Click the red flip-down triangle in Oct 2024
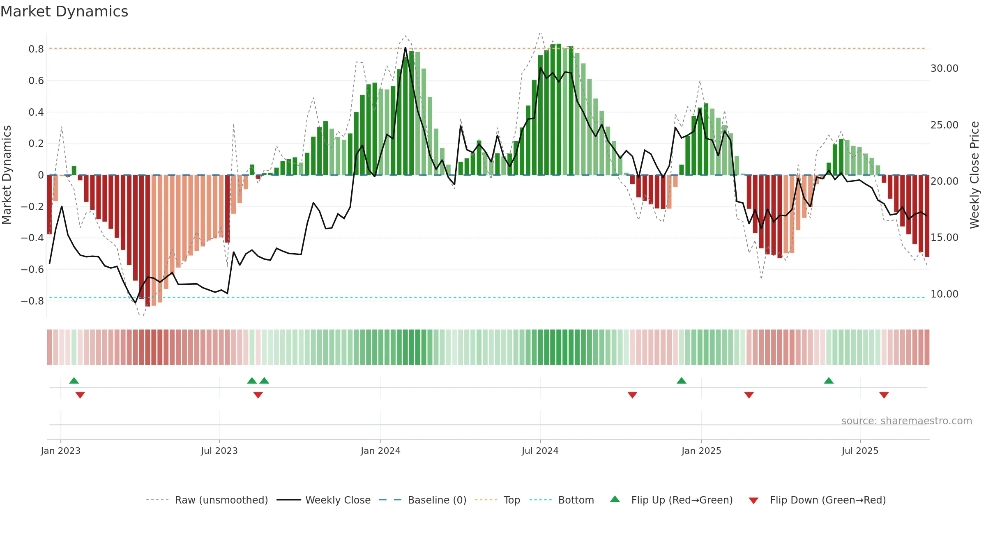 pos(632,395)
